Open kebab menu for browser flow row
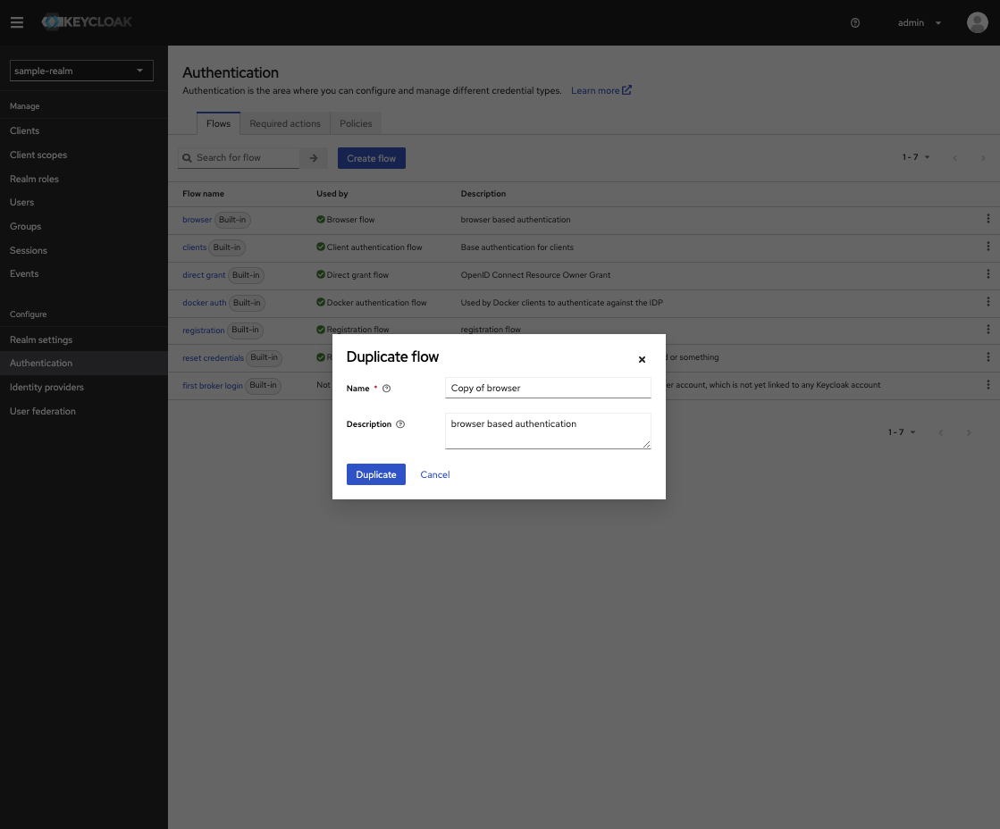This screenshot has height=829, width=1000. (x=987, y=219)
